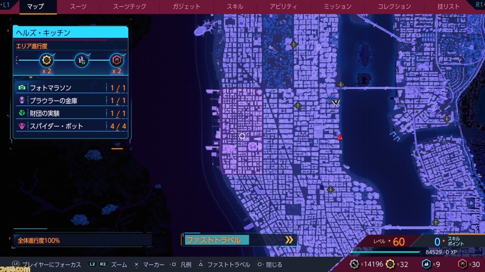The width and height of the screenshot is (485, 272).
Task: Click the R1 shoulder button icon
Action: point(479,5)
